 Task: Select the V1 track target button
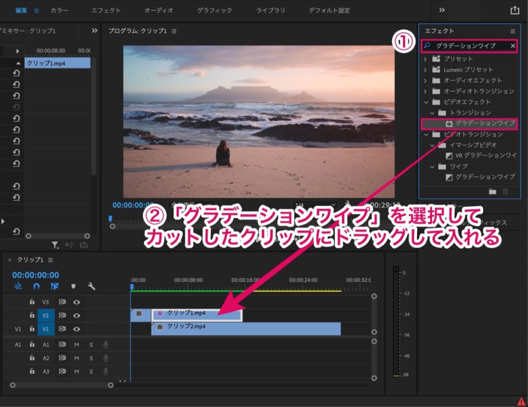click(45, 329)
